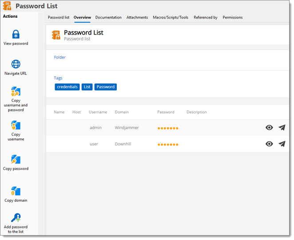Click the Copy password icon
Viewport: 294px width, 240px height.
16,160
